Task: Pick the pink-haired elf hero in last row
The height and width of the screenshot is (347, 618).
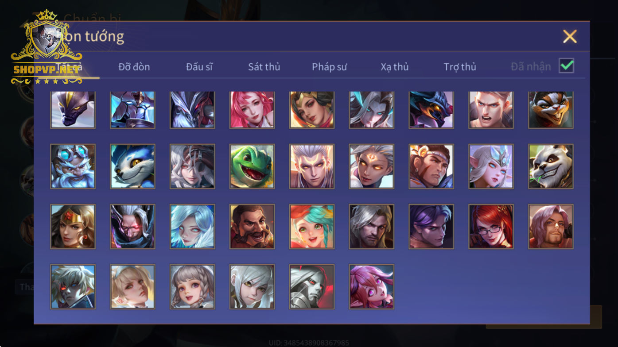Action: pos(371,286)
